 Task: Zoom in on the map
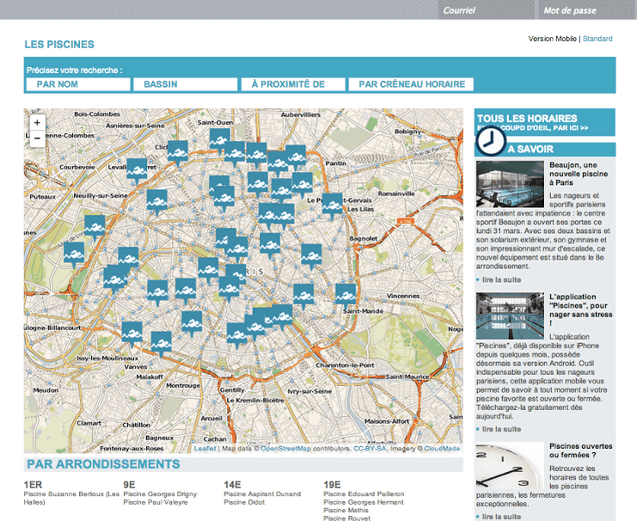[x=37, y=123]
